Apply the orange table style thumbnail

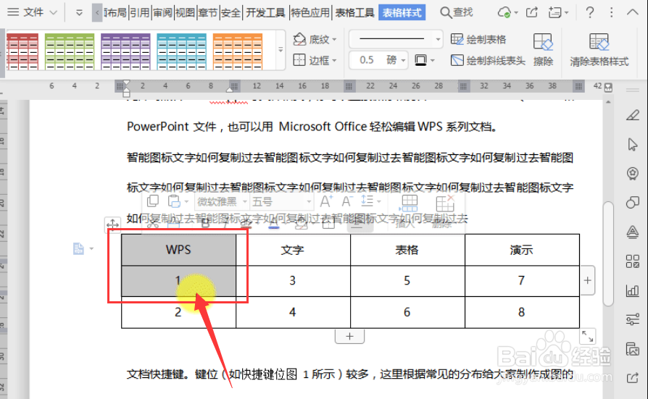[238, 51]
